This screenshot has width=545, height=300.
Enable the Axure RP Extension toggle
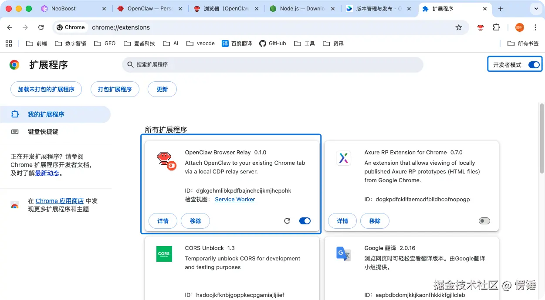(484, 221)
